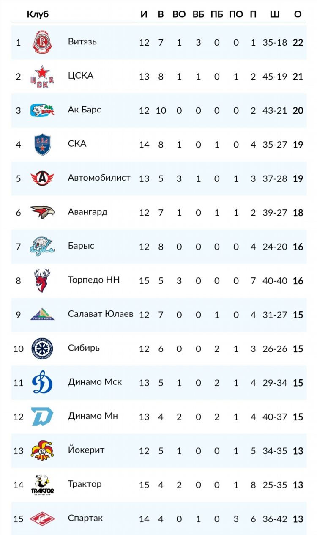Sort by the Клуб column header

click(x=38, y=14)
